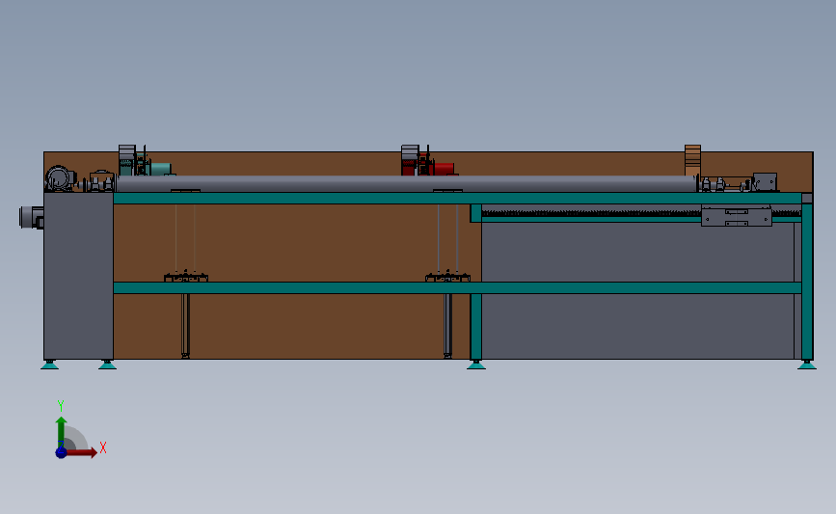The width and height of the screenshot is (836, 514).
Task: Select the left hanging clamp assembly
Action: coord(185,277)
